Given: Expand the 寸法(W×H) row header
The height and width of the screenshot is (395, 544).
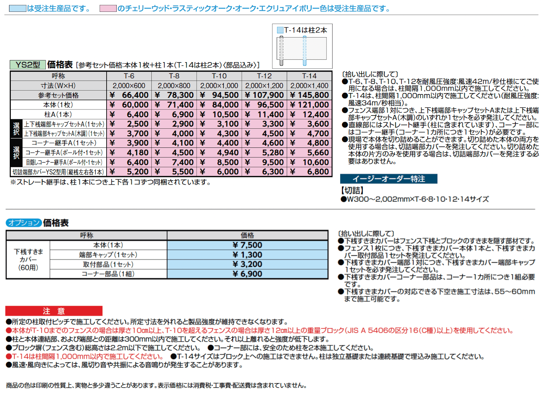Looking at the screenshot, I should 59,85.
